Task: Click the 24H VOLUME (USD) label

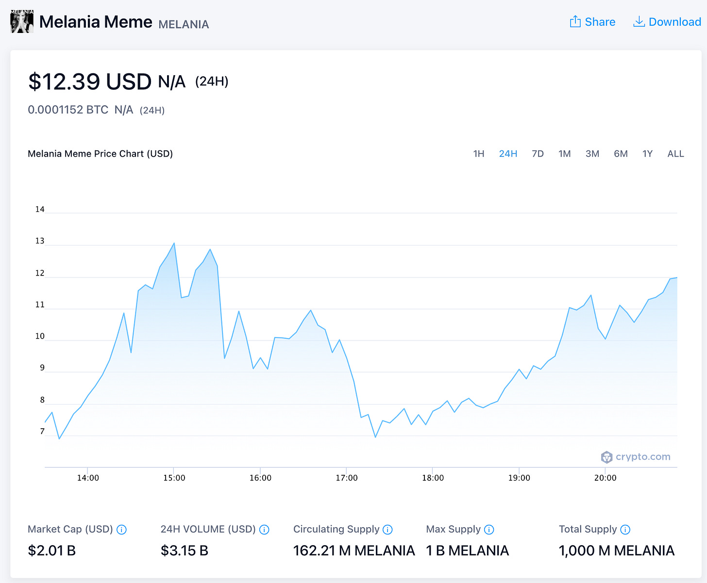Action: pos(208,529)
